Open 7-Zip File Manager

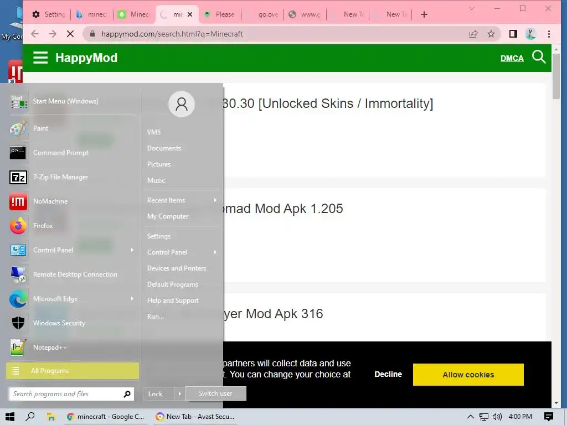pos(73,177)
